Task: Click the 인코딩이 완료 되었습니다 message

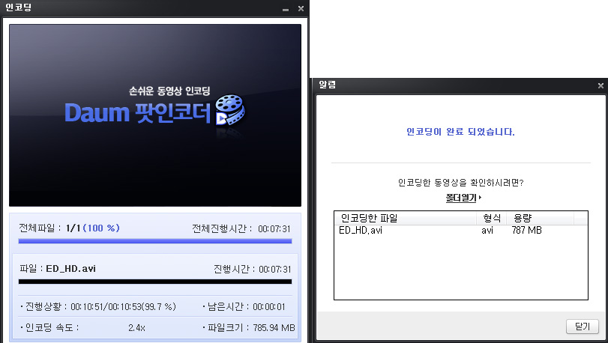Action: coord(460,132)
